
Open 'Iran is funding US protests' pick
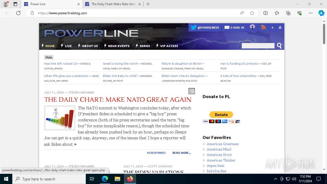pyautogui.click(x=239, y=64)
